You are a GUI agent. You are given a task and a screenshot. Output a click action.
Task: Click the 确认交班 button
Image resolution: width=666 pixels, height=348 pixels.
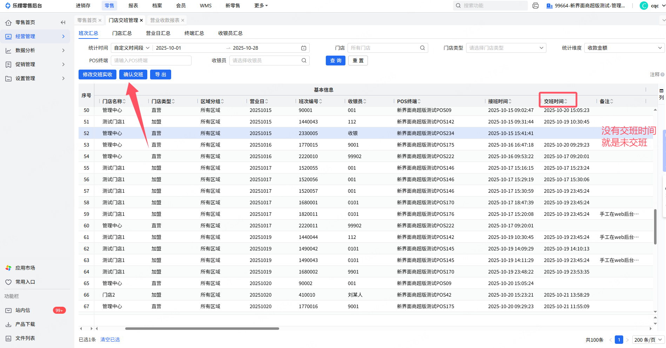[133, 74]
